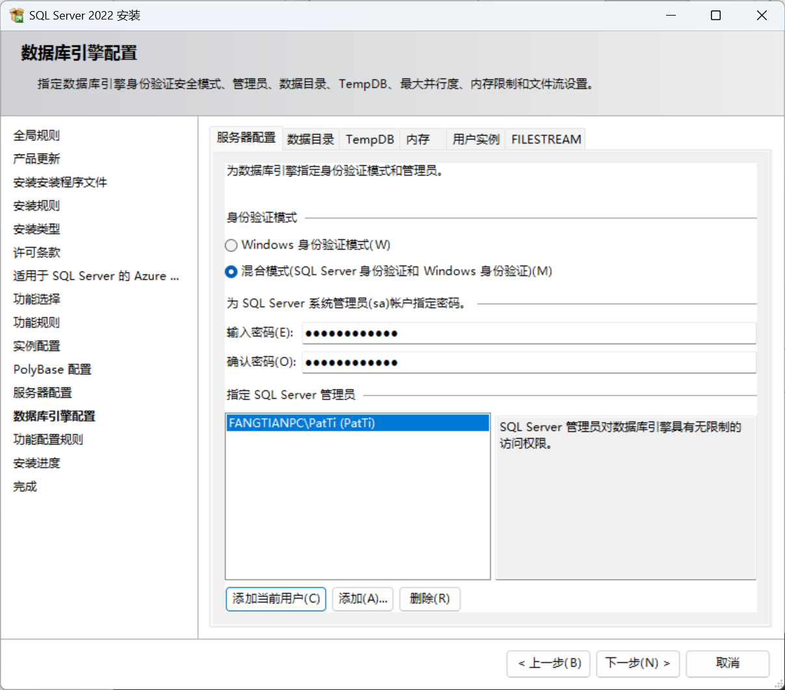The image size is (785, 690).
Task: Focus the 输入密码(E) password field
Action: click(x=529, y=333)
